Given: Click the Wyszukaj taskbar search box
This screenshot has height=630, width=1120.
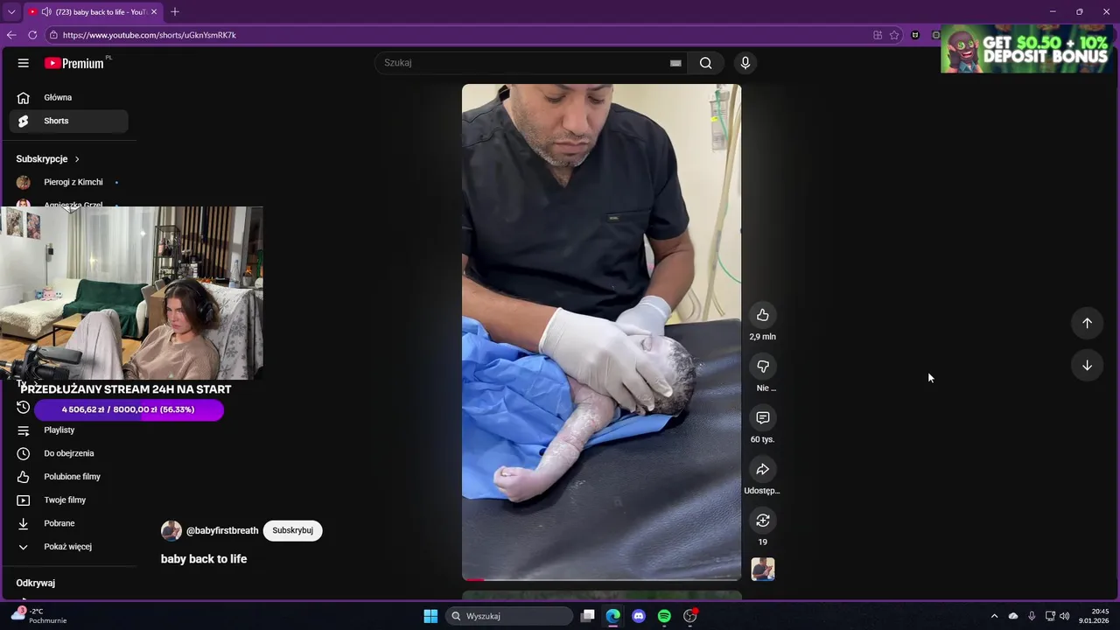Looking at the screenshot, I should click(509, 616).
